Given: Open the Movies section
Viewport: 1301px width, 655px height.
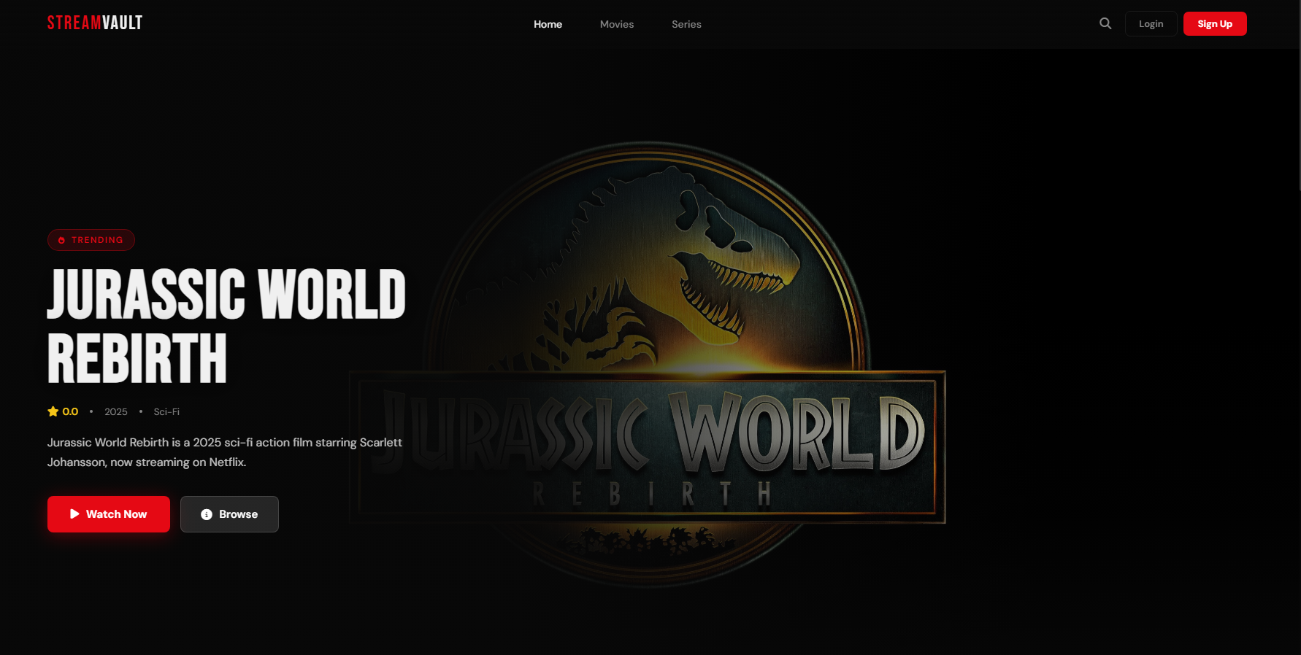Looking at the screenshot, I should [616, 24].
